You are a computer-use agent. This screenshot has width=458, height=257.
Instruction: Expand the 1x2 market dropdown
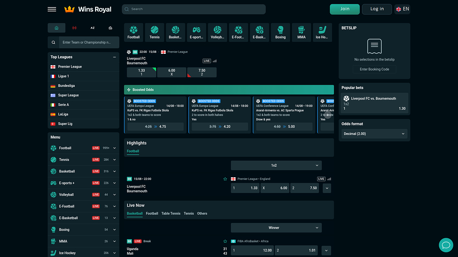276,165
